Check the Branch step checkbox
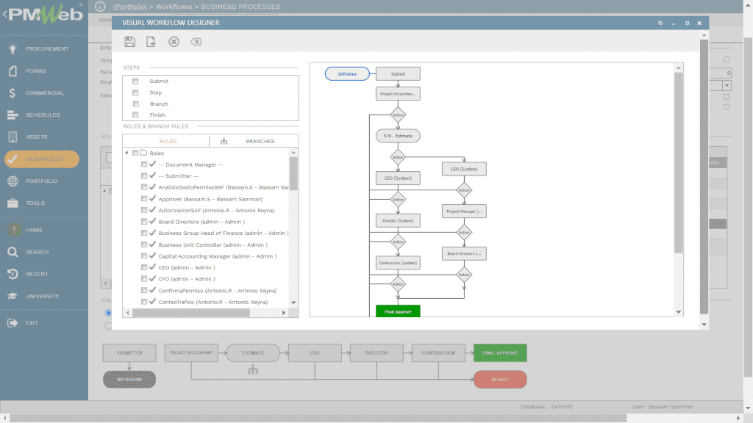753x423 pixels. [x=135, y=104]
